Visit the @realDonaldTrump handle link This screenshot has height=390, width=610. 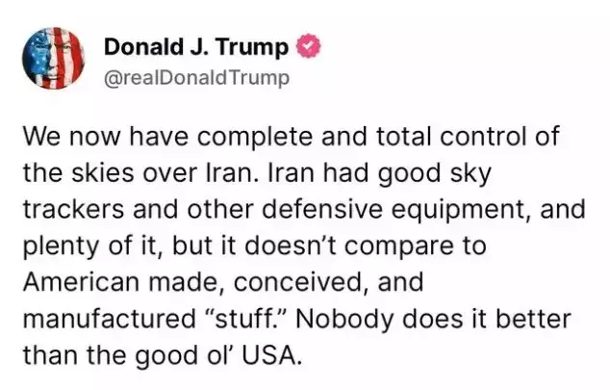[196, 78]
